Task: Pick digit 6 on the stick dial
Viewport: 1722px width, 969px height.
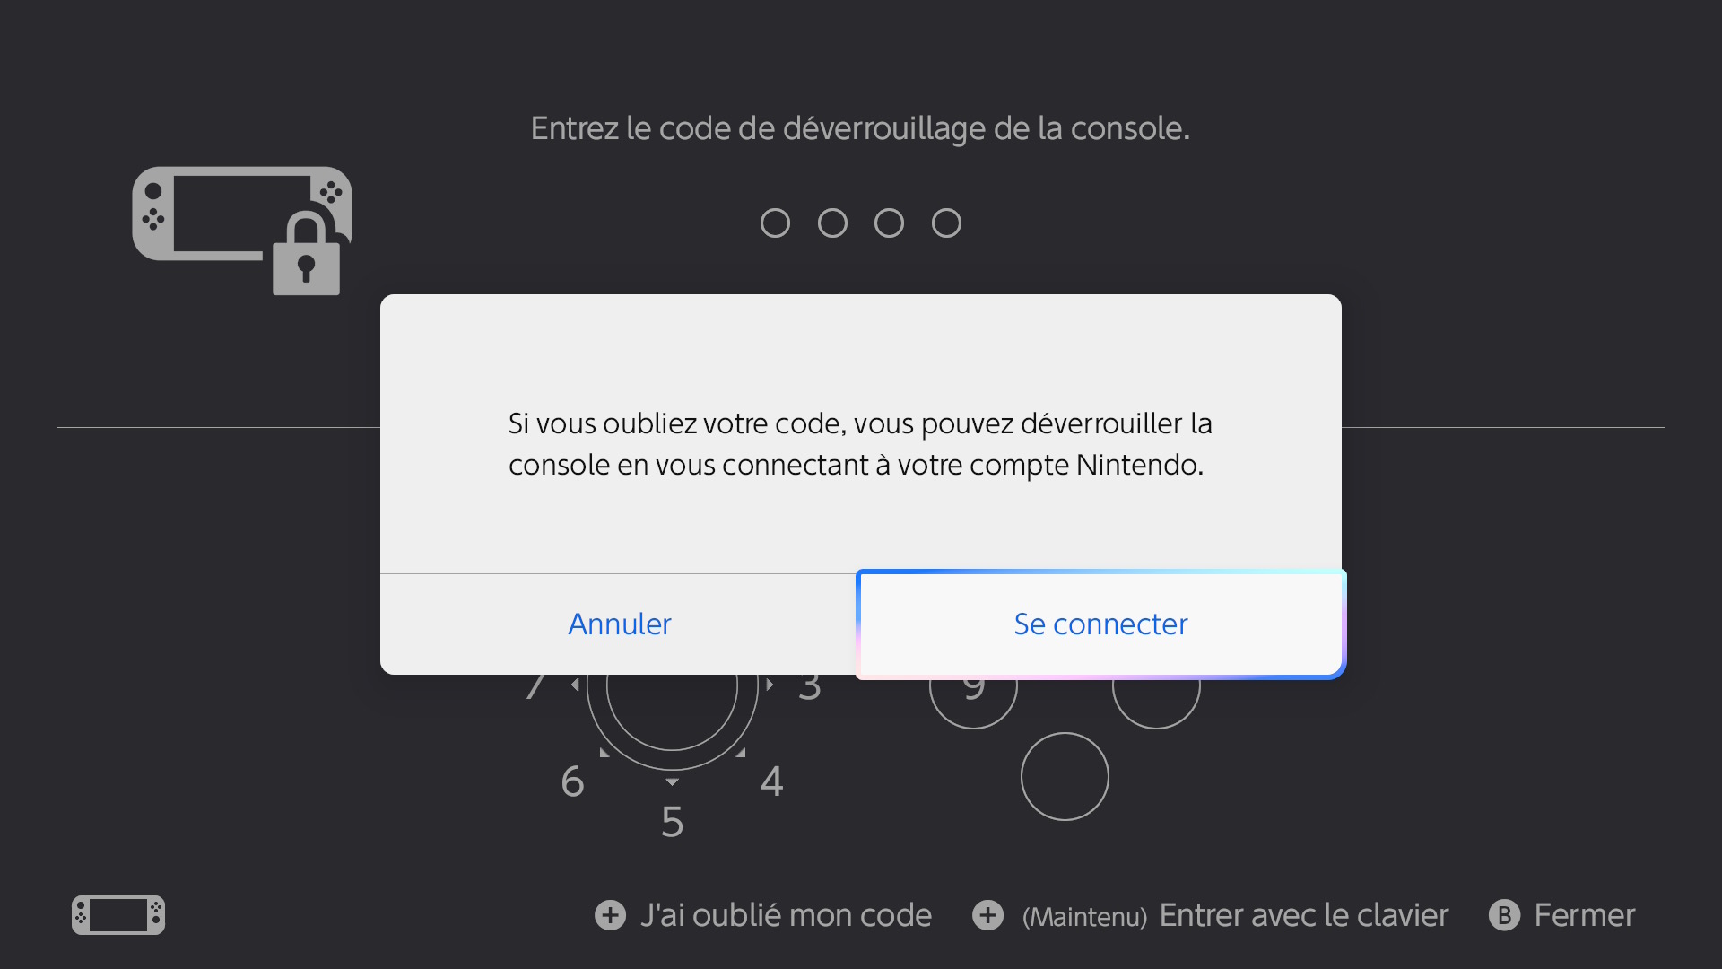Action: pyautogui.click(x=572, y=781)
